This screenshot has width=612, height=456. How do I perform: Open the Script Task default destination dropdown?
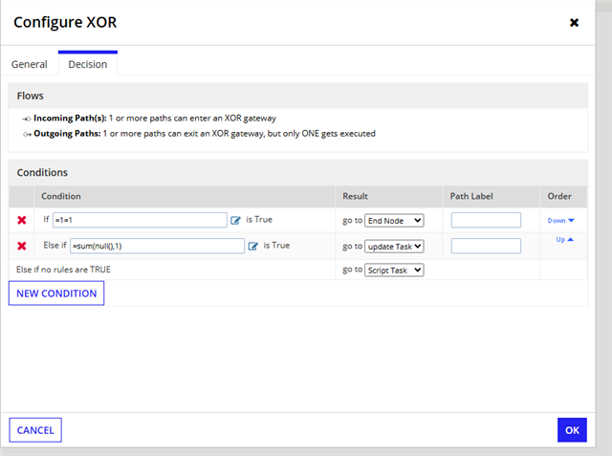tap(394, 270)
